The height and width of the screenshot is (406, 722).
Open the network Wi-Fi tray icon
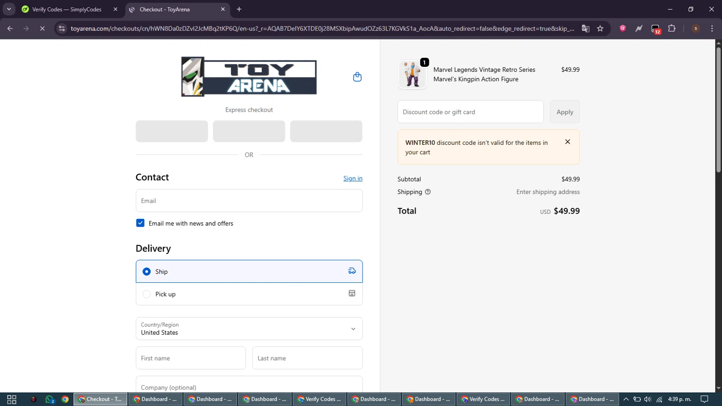coord(659,399)
